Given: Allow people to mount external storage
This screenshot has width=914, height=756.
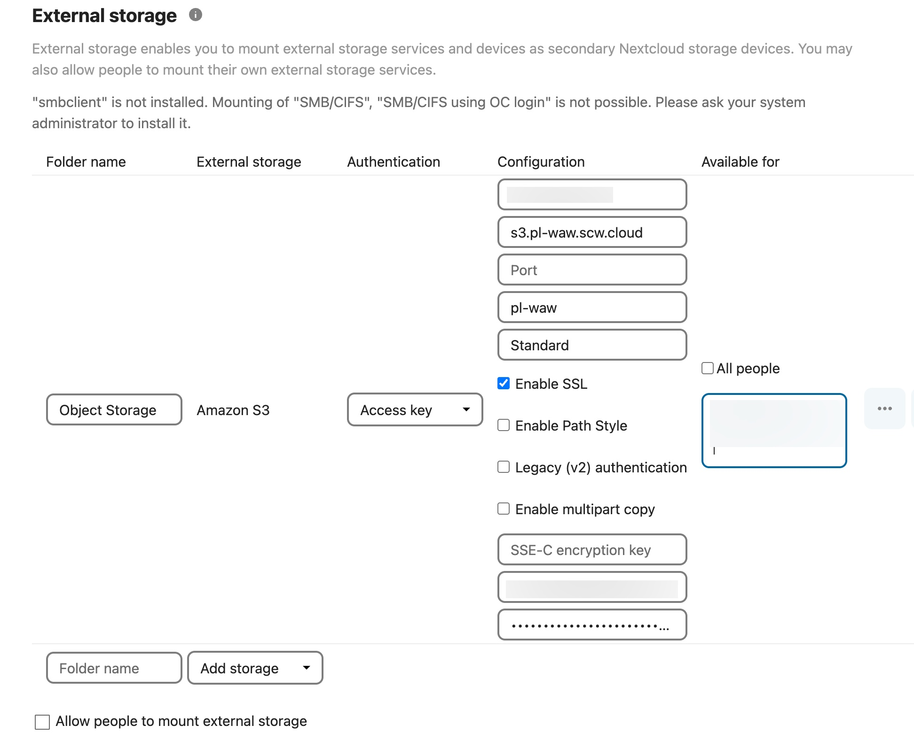Looking at the screenshot, I should pyautogui.click(x=42, y=722).
